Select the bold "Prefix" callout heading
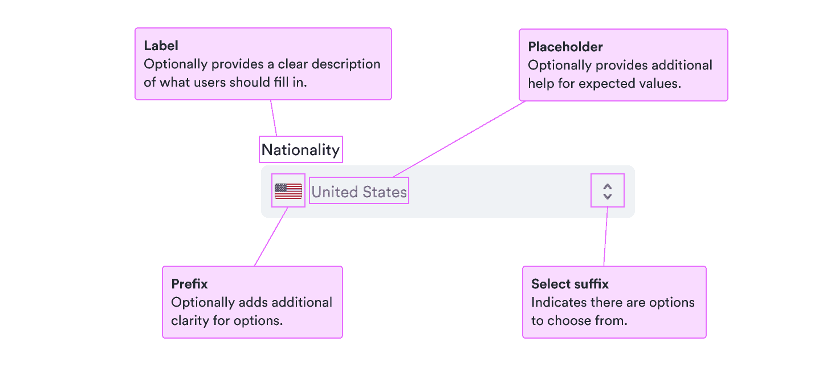 pyautogui.click(x=189, y=284)
